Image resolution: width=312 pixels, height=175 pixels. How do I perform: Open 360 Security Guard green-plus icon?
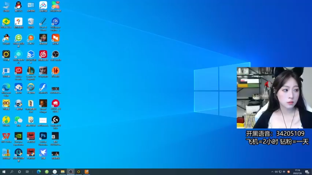(x=6, y=23)
